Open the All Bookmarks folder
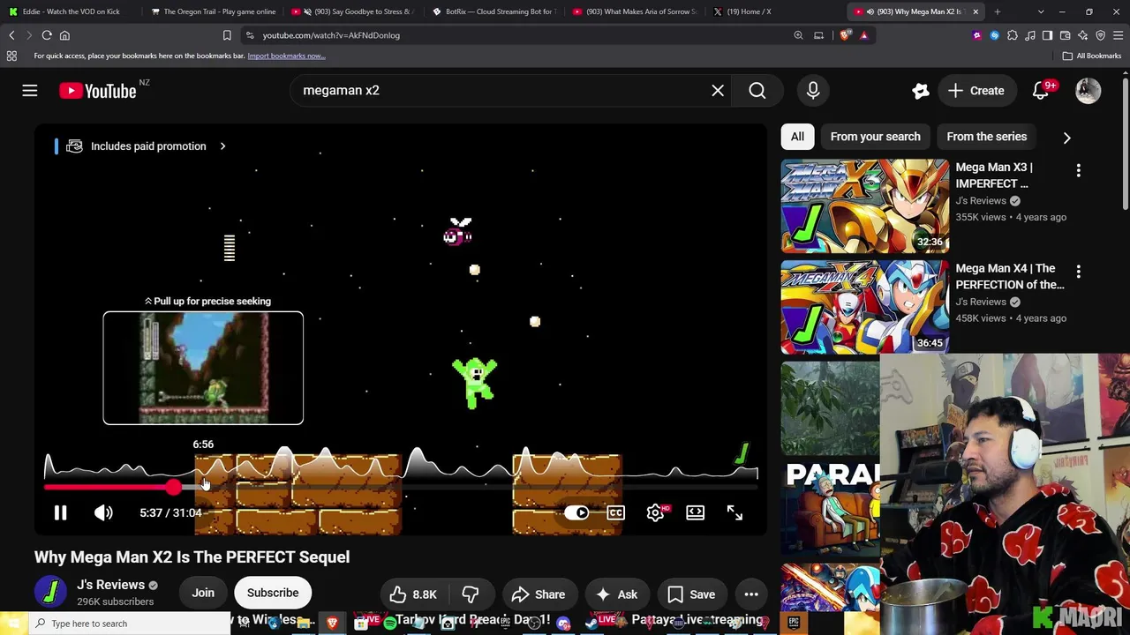The height and width of the screenshot is (635, 1130). point(1092,56)
